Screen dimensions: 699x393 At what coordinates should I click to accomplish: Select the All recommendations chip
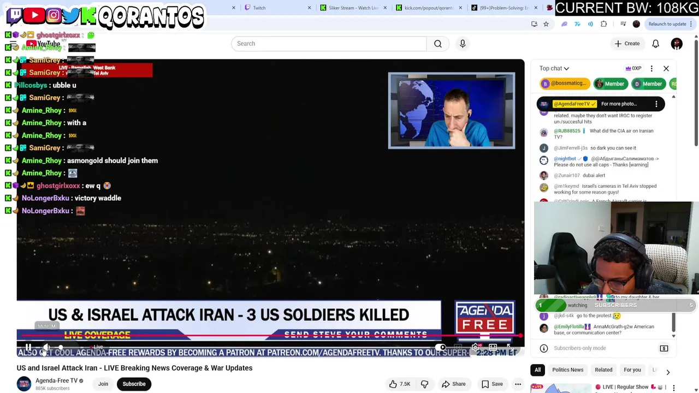point(538,370)
